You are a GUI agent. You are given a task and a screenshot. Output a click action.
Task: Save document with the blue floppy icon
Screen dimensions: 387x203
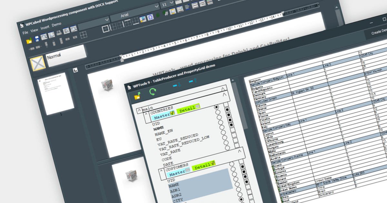coord(37,38)
